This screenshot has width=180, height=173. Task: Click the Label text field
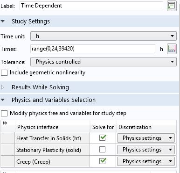(91, 6)
